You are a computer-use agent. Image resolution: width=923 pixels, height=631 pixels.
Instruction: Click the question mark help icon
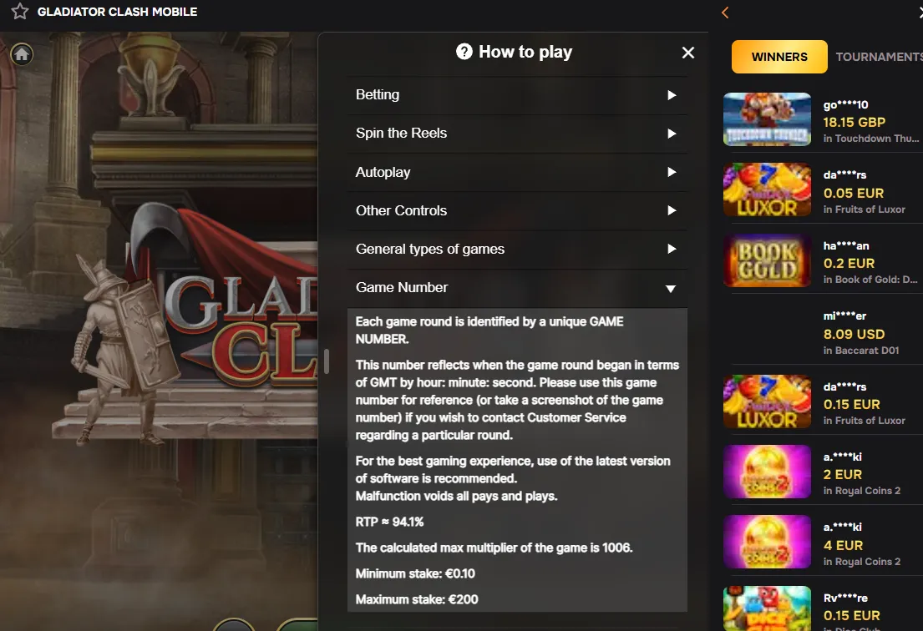click(464, 52)
